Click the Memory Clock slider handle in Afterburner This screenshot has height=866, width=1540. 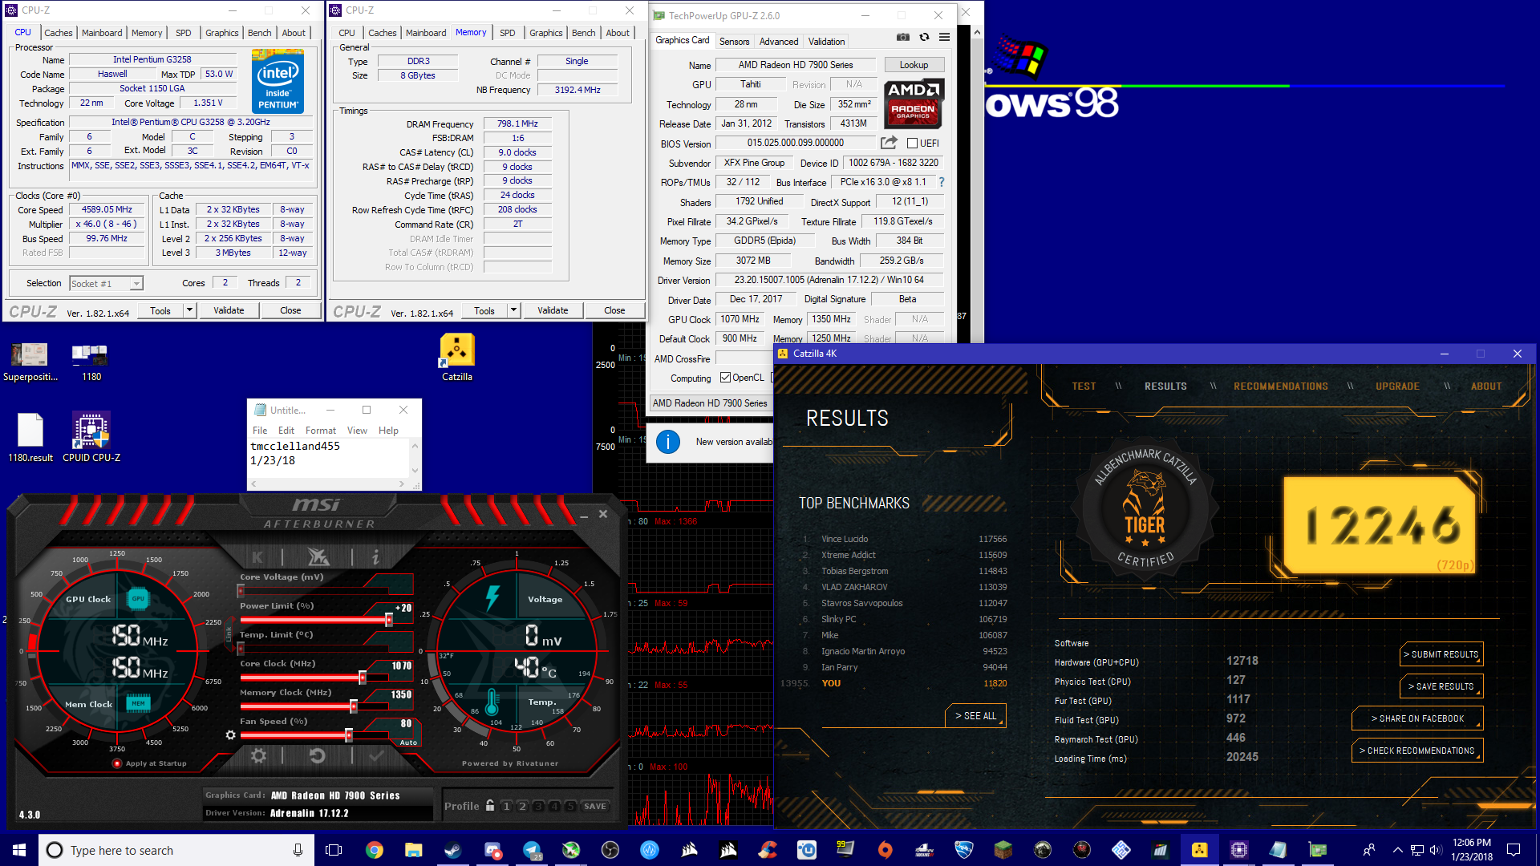(354, 706)
